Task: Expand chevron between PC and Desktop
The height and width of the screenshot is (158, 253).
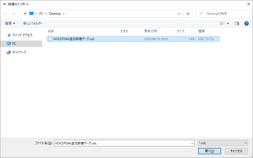Action: pyautogui.click(x=46, y=14)
